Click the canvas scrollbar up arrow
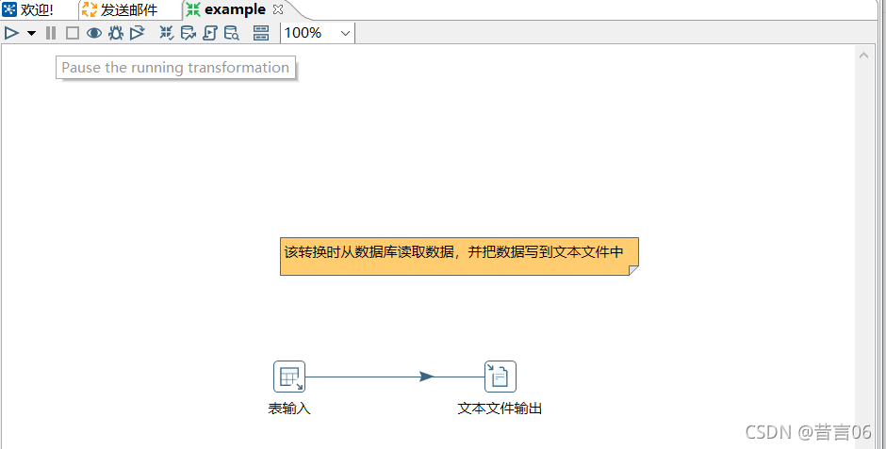Image resolution: width=886 pixels, height=449 pixels. tap(863, 56)
